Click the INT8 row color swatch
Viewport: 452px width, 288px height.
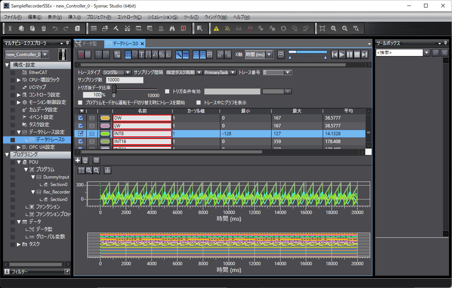pyautogui.click(x=105, y=133)
